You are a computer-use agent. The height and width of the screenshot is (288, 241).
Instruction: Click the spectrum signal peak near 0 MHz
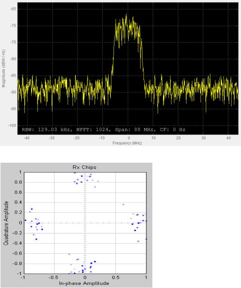coord(126,15)
